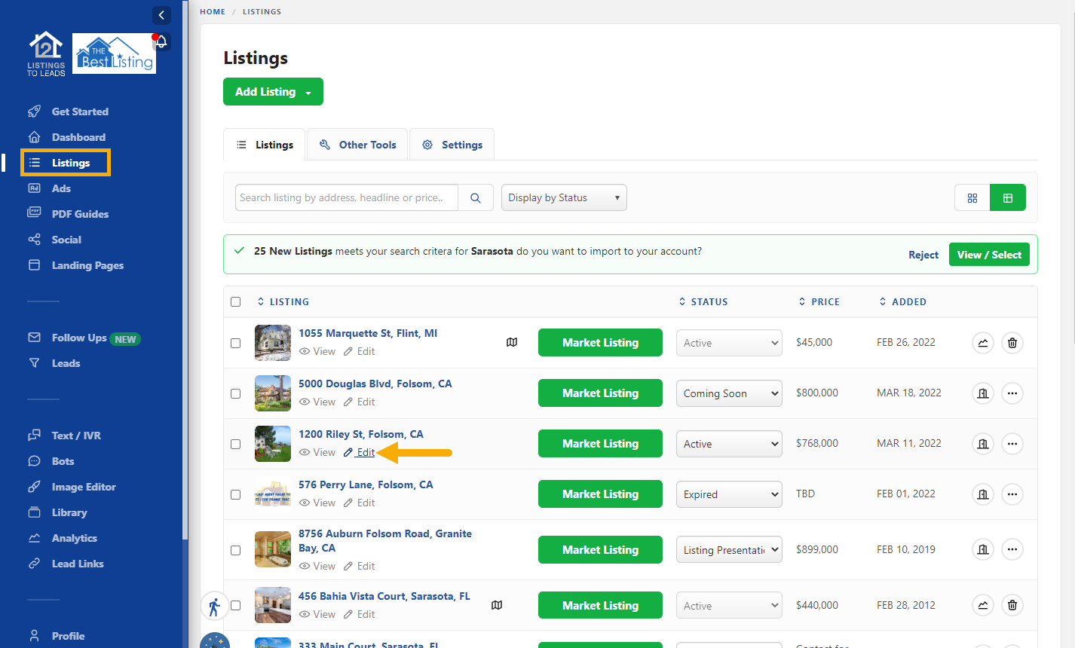
Task: Open the Display by Status dropdown
Action: coord(564,197)
